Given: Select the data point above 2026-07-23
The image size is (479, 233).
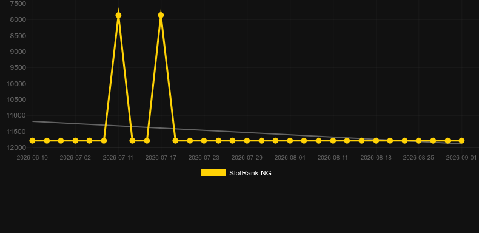Looking at the screenshot, I should click(x=204, y=141).
